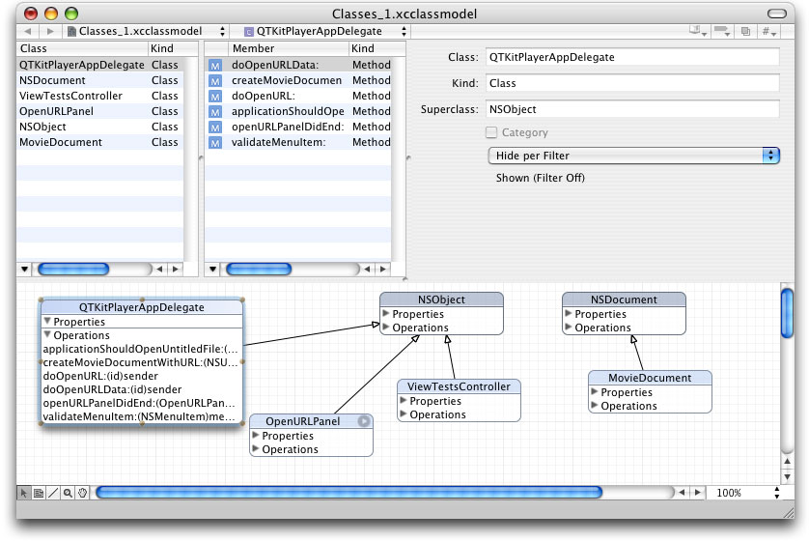
Task: Collapse Operations in QTKitPlayerAppDelegate node
Action: 46,335
